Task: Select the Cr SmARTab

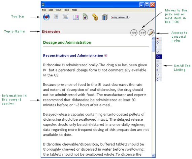Action: pos(159,79)
